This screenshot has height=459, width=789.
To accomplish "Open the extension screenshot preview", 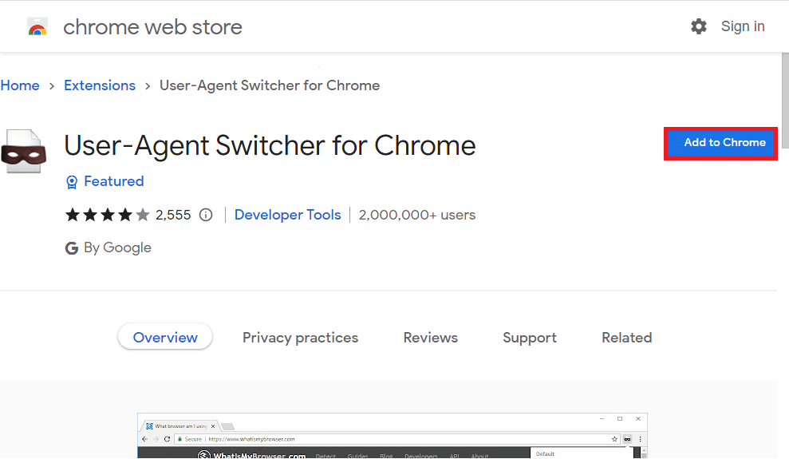I will click(393, 435).
